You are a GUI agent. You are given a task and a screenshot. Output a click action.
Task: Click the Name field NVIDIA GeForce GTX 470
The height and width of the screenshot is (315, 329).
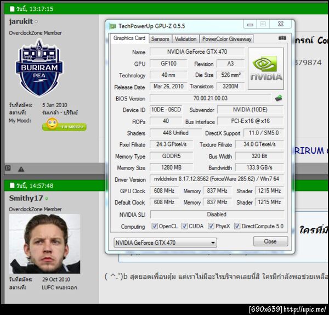[197, 52]
